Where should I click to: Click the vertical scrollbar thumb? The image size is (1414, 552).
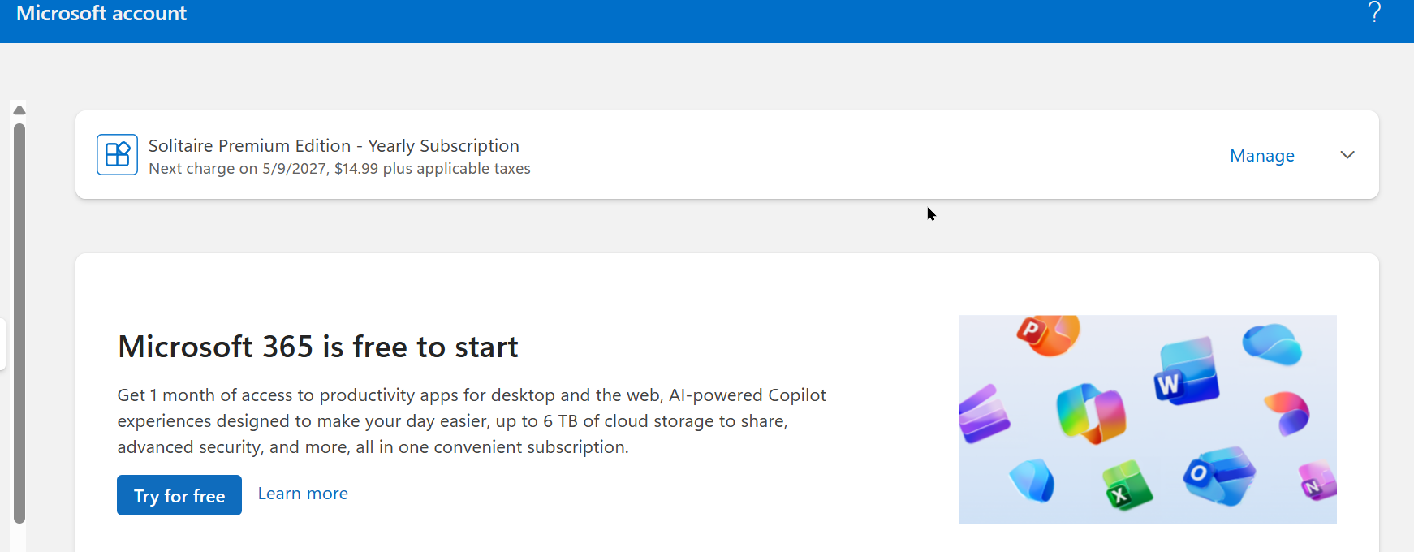19,323
